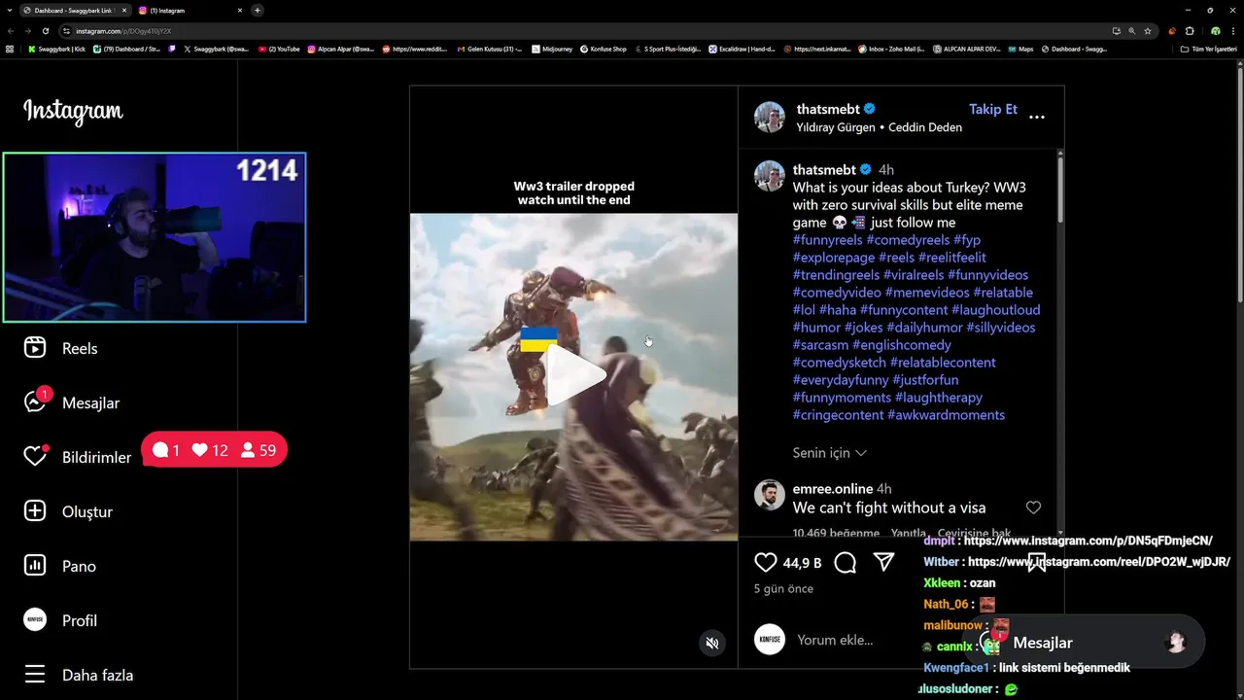Viewport: 1244px width, 700px height.
Task: Open the #cringecontent hashtag
Action: (838, 415)
